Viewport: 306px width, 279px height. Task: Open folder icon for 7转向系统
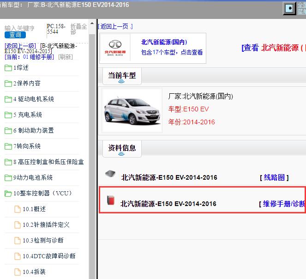[8, 146]
